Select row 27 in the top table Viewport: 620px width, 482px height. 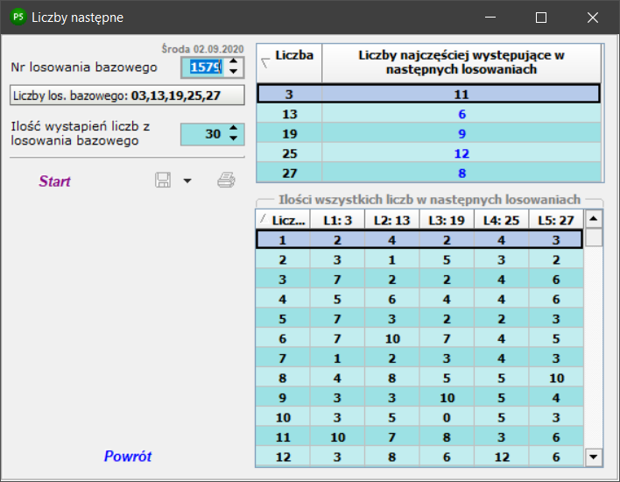(428, 173)
